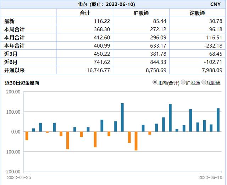Click the value 368.30
Viewport: 227px width, 185px height.
[x=102, y=29]
